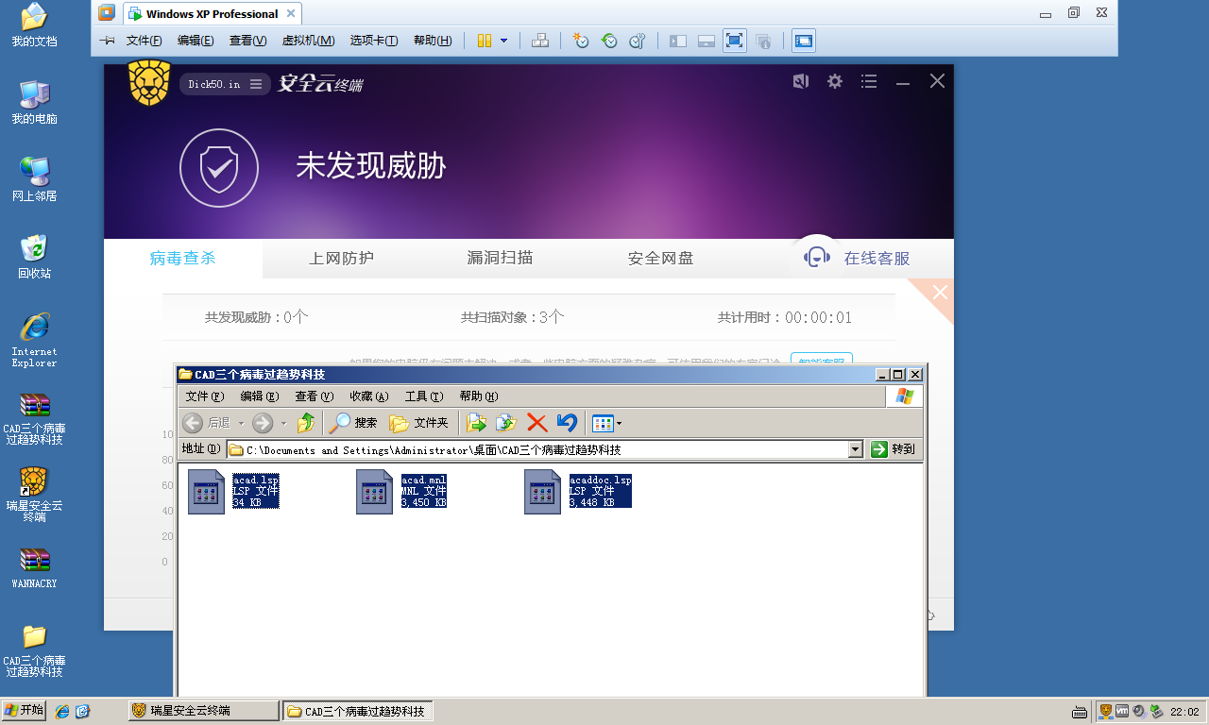Switch to 上网防护 tab

tap(342, 258)
